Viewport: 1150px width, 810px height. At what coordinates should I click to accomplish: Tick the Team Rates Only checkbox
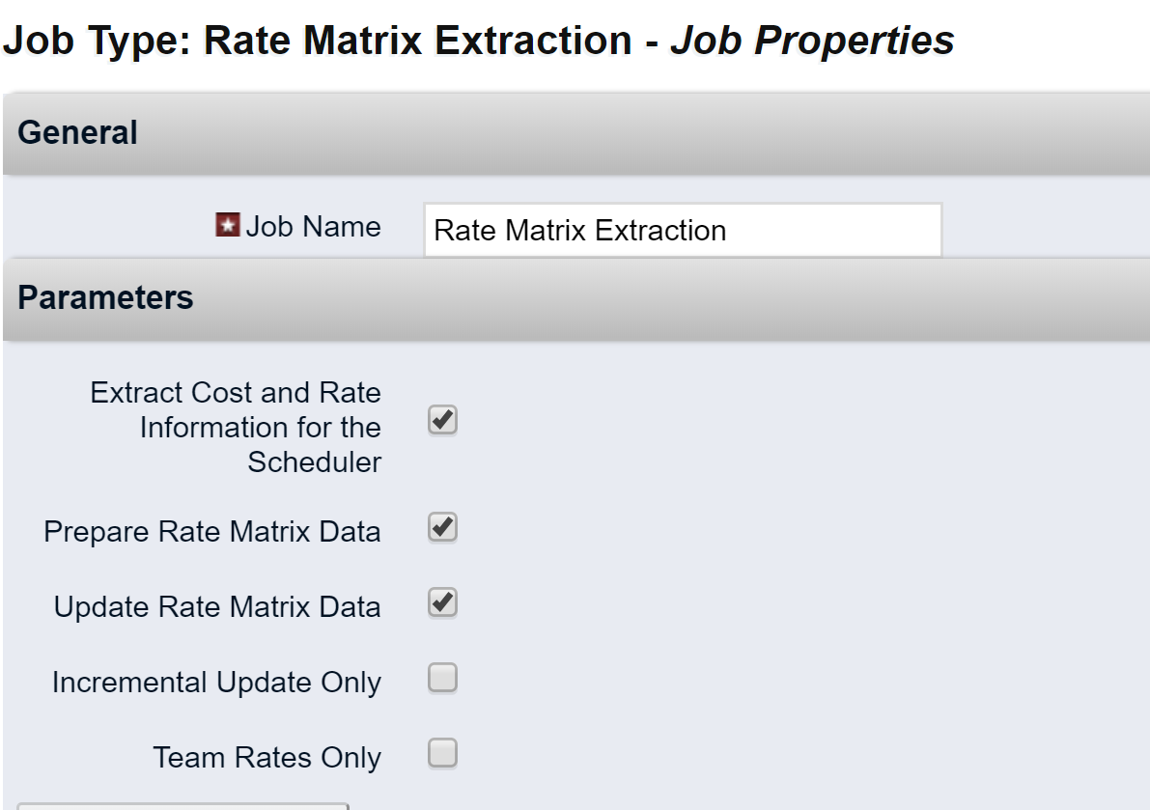[442, 753]
